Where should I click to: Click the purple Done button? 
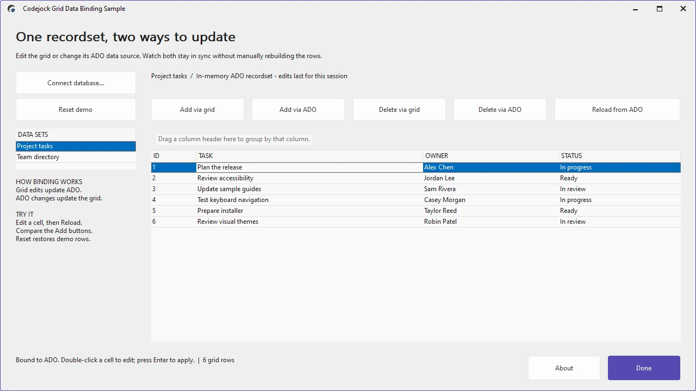click(x=644, y=368)
